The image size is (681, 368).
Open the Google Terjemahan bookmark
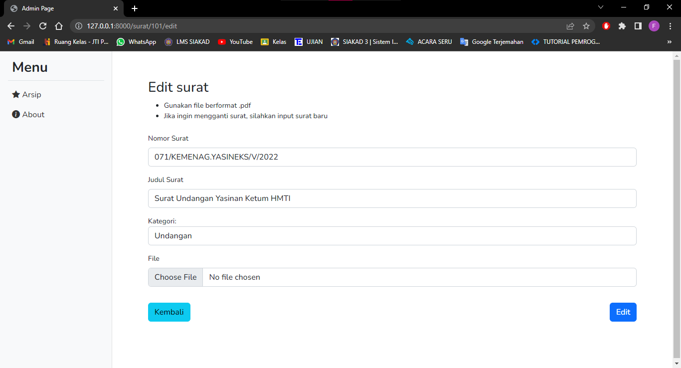pyautogui.click(x=492, y=42)
